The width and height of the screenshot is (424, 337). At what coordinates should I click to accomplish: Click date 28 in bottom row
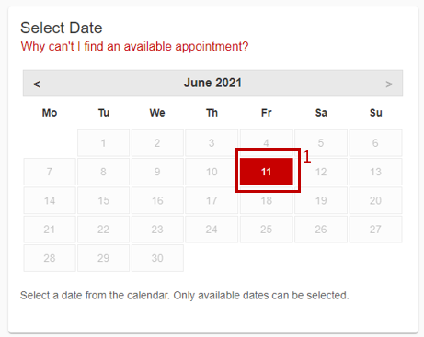coord(50,258)
